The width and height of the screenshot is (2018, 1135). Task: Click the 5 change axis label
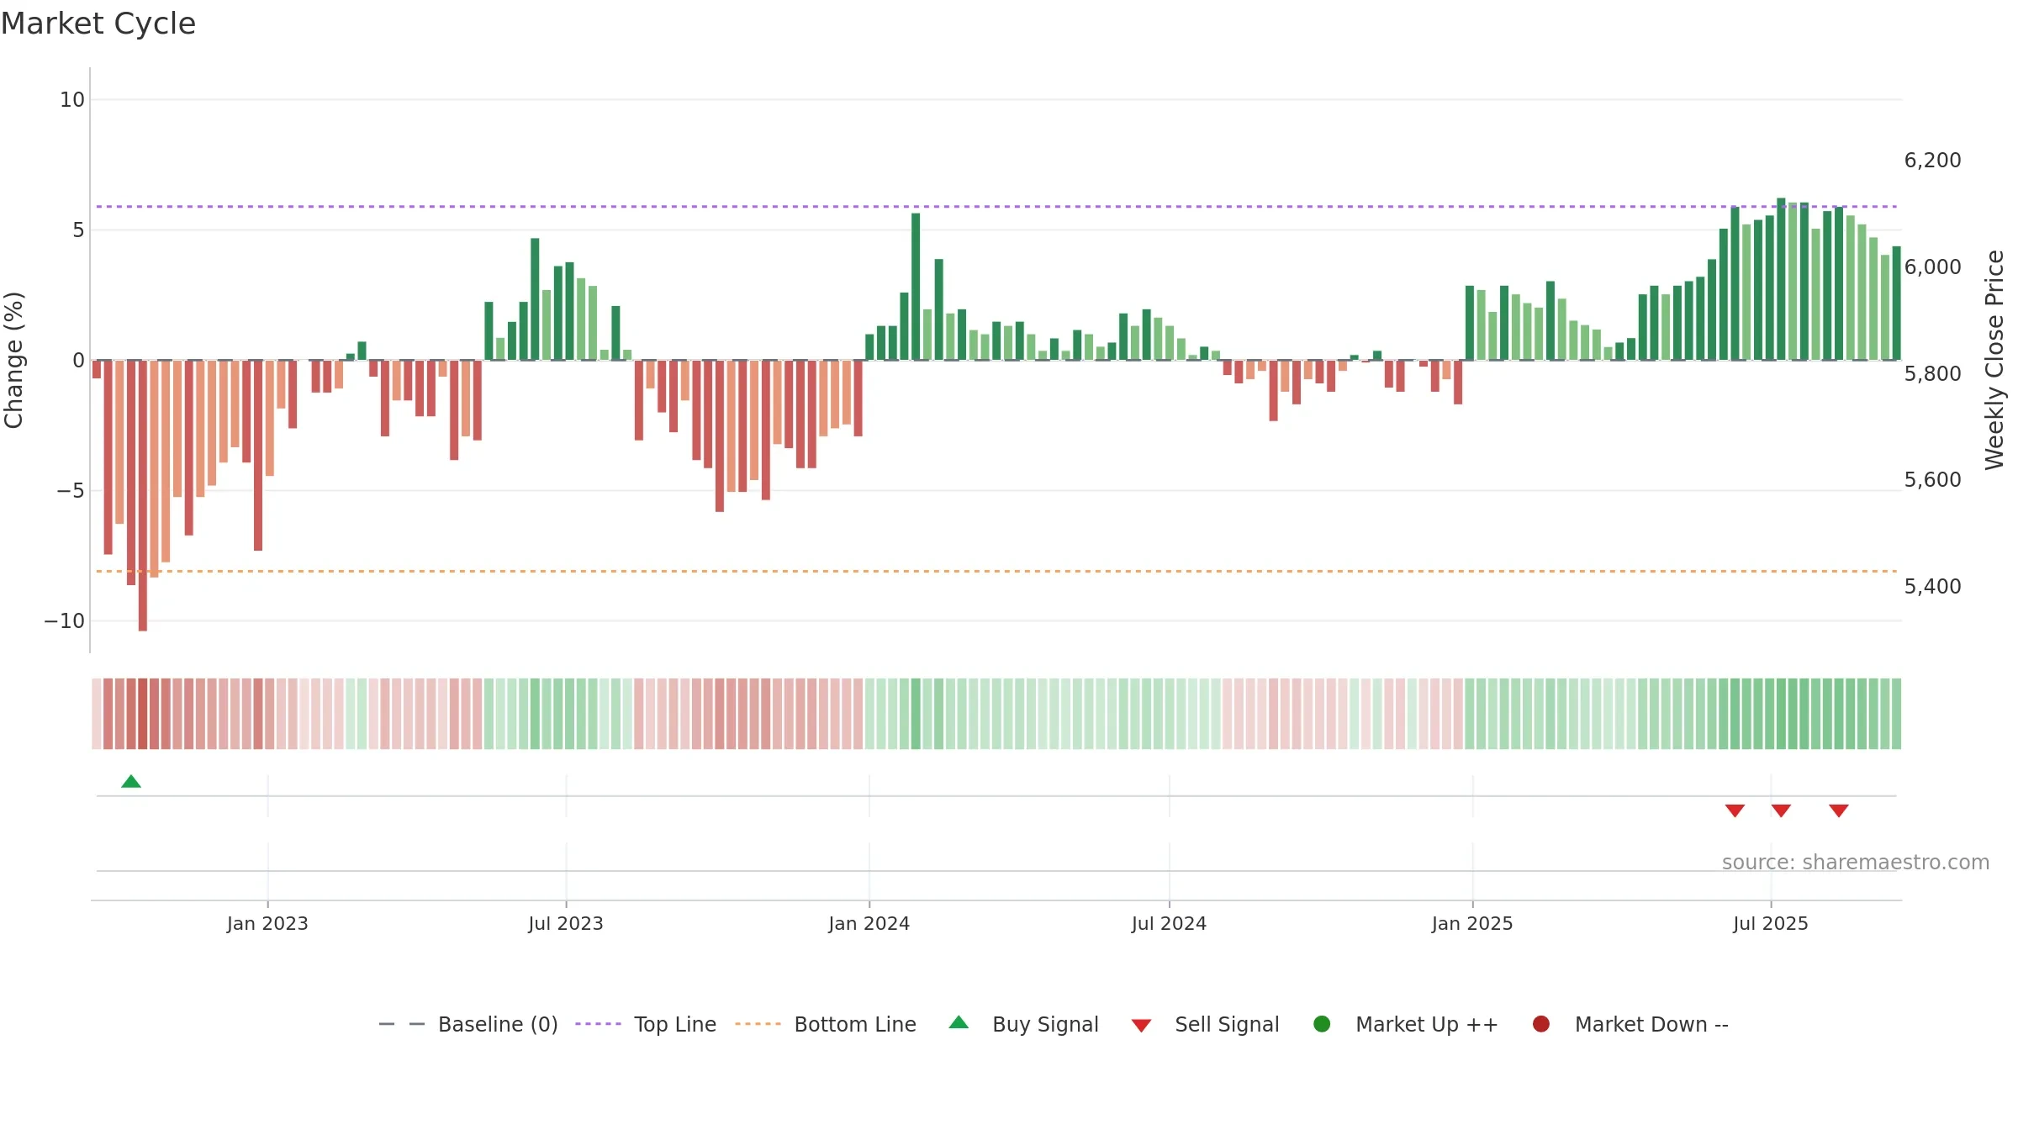click(x=79, y=230)
